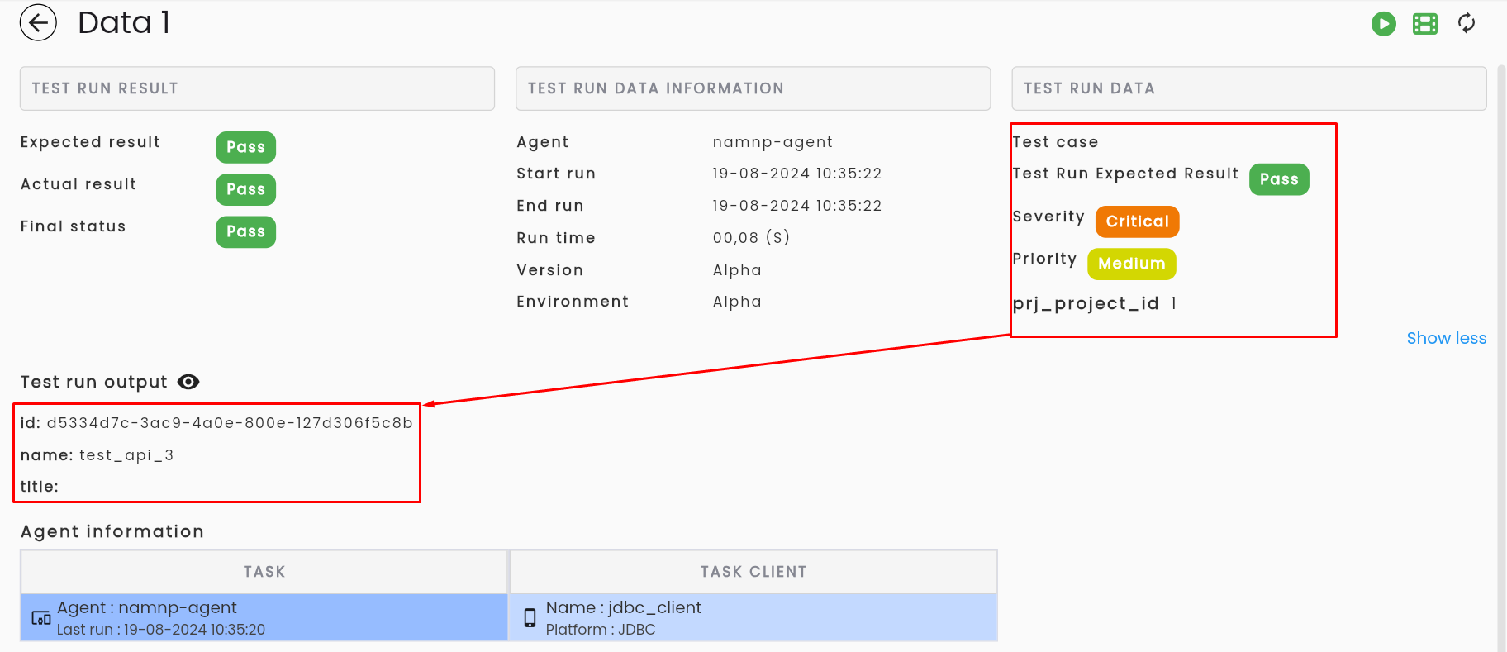Click the Agent information heading
This screenshot has height=652, width=1507.
tap(112, 531)
